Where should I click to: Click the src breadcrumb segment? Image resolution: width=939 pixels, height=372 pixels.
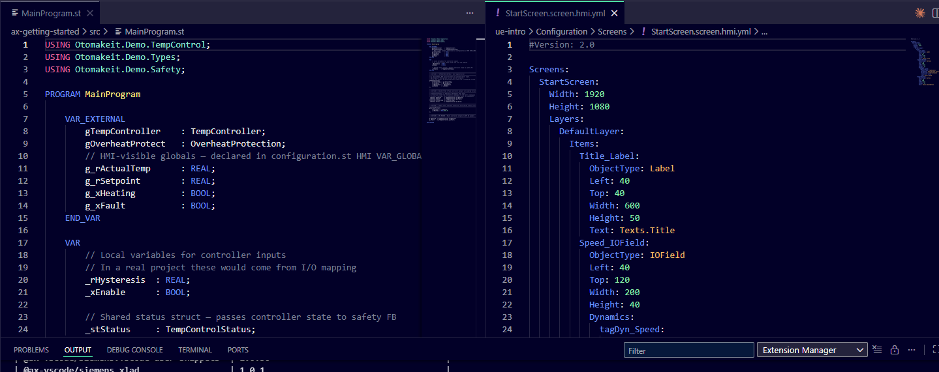coord(95,31)
